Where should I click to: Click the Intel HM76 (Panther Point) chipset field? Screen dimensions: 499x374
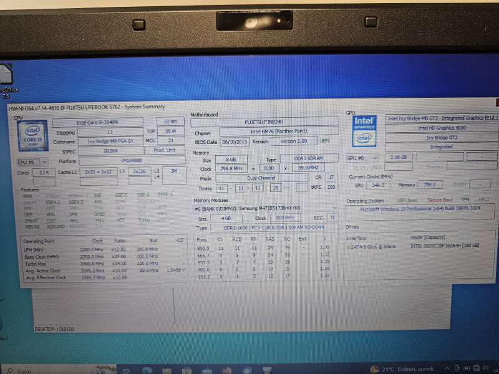click(279, 131)
